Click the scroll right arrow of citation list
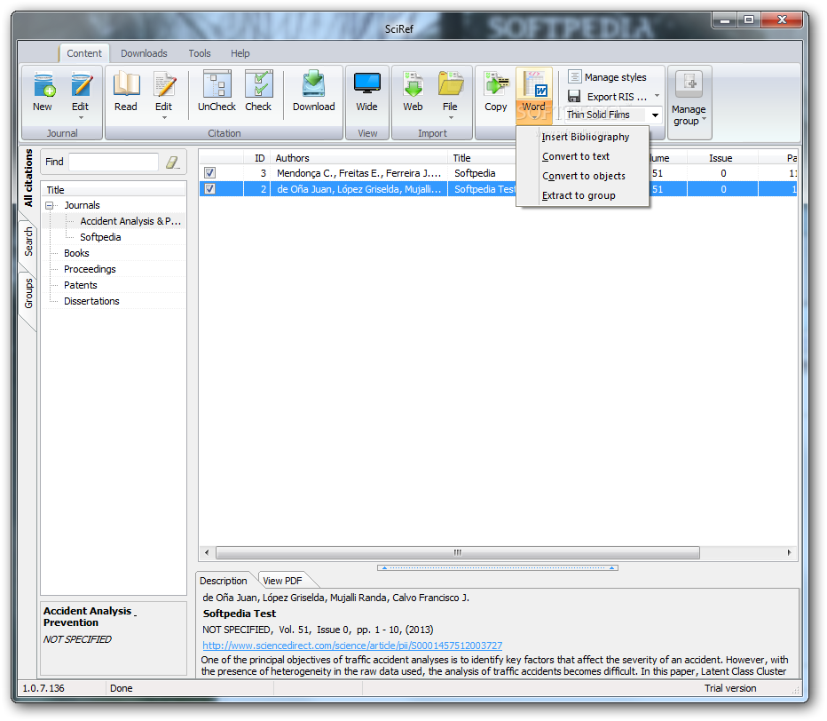827x721 pixels. [789, 552]
